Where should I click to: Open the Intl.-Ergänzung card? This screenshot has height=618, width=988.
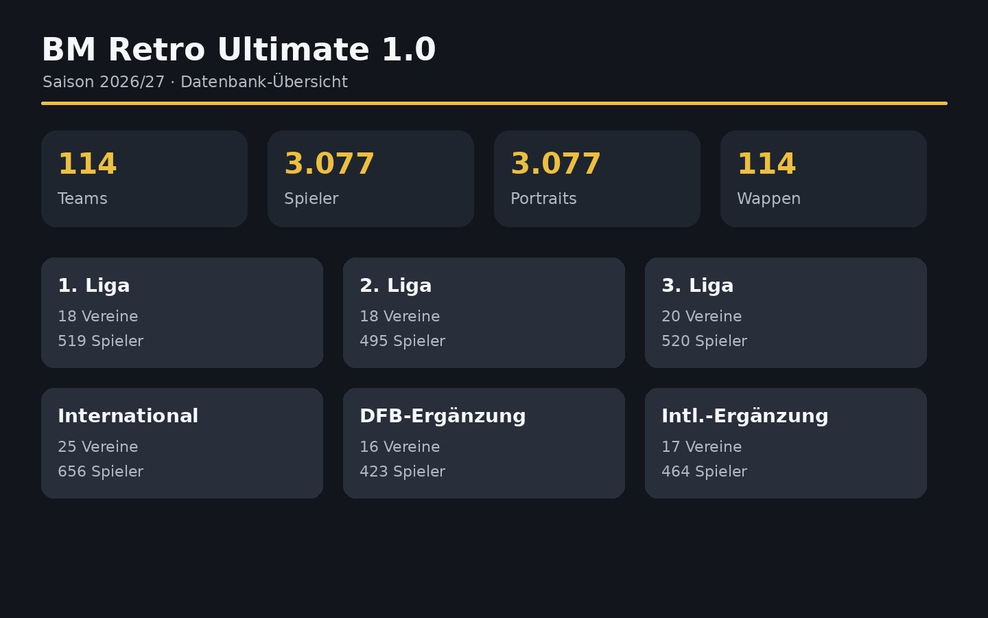pos(786,443)
